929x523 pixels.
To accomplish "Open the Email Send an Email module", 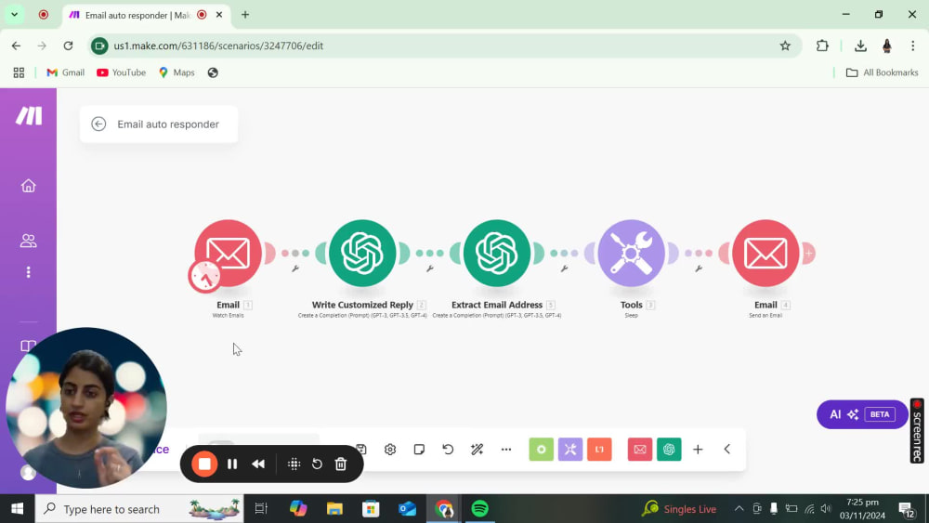I will coord(765,253).
